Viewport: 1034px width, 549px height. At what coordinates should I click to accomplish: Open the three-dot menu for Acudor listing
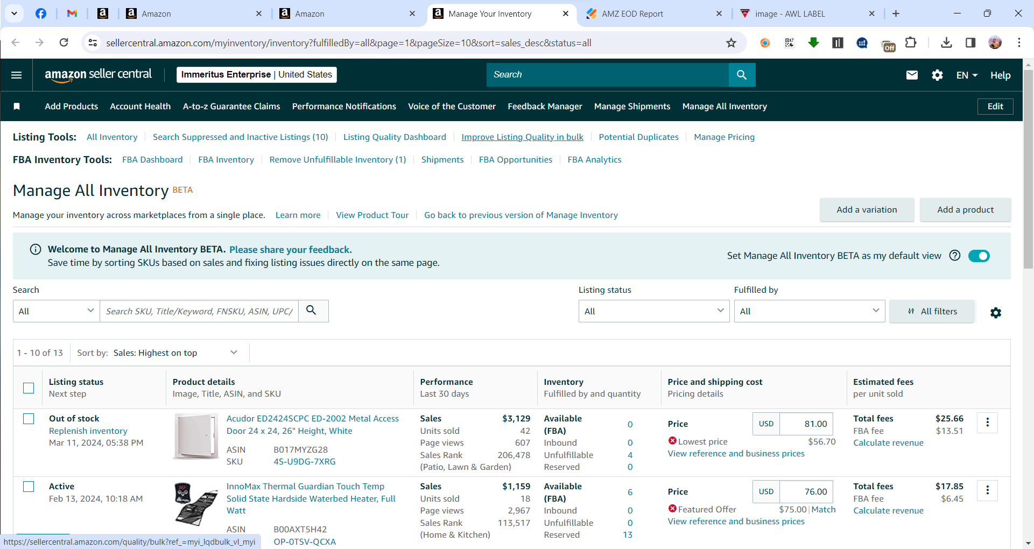[x=987, y=423]
